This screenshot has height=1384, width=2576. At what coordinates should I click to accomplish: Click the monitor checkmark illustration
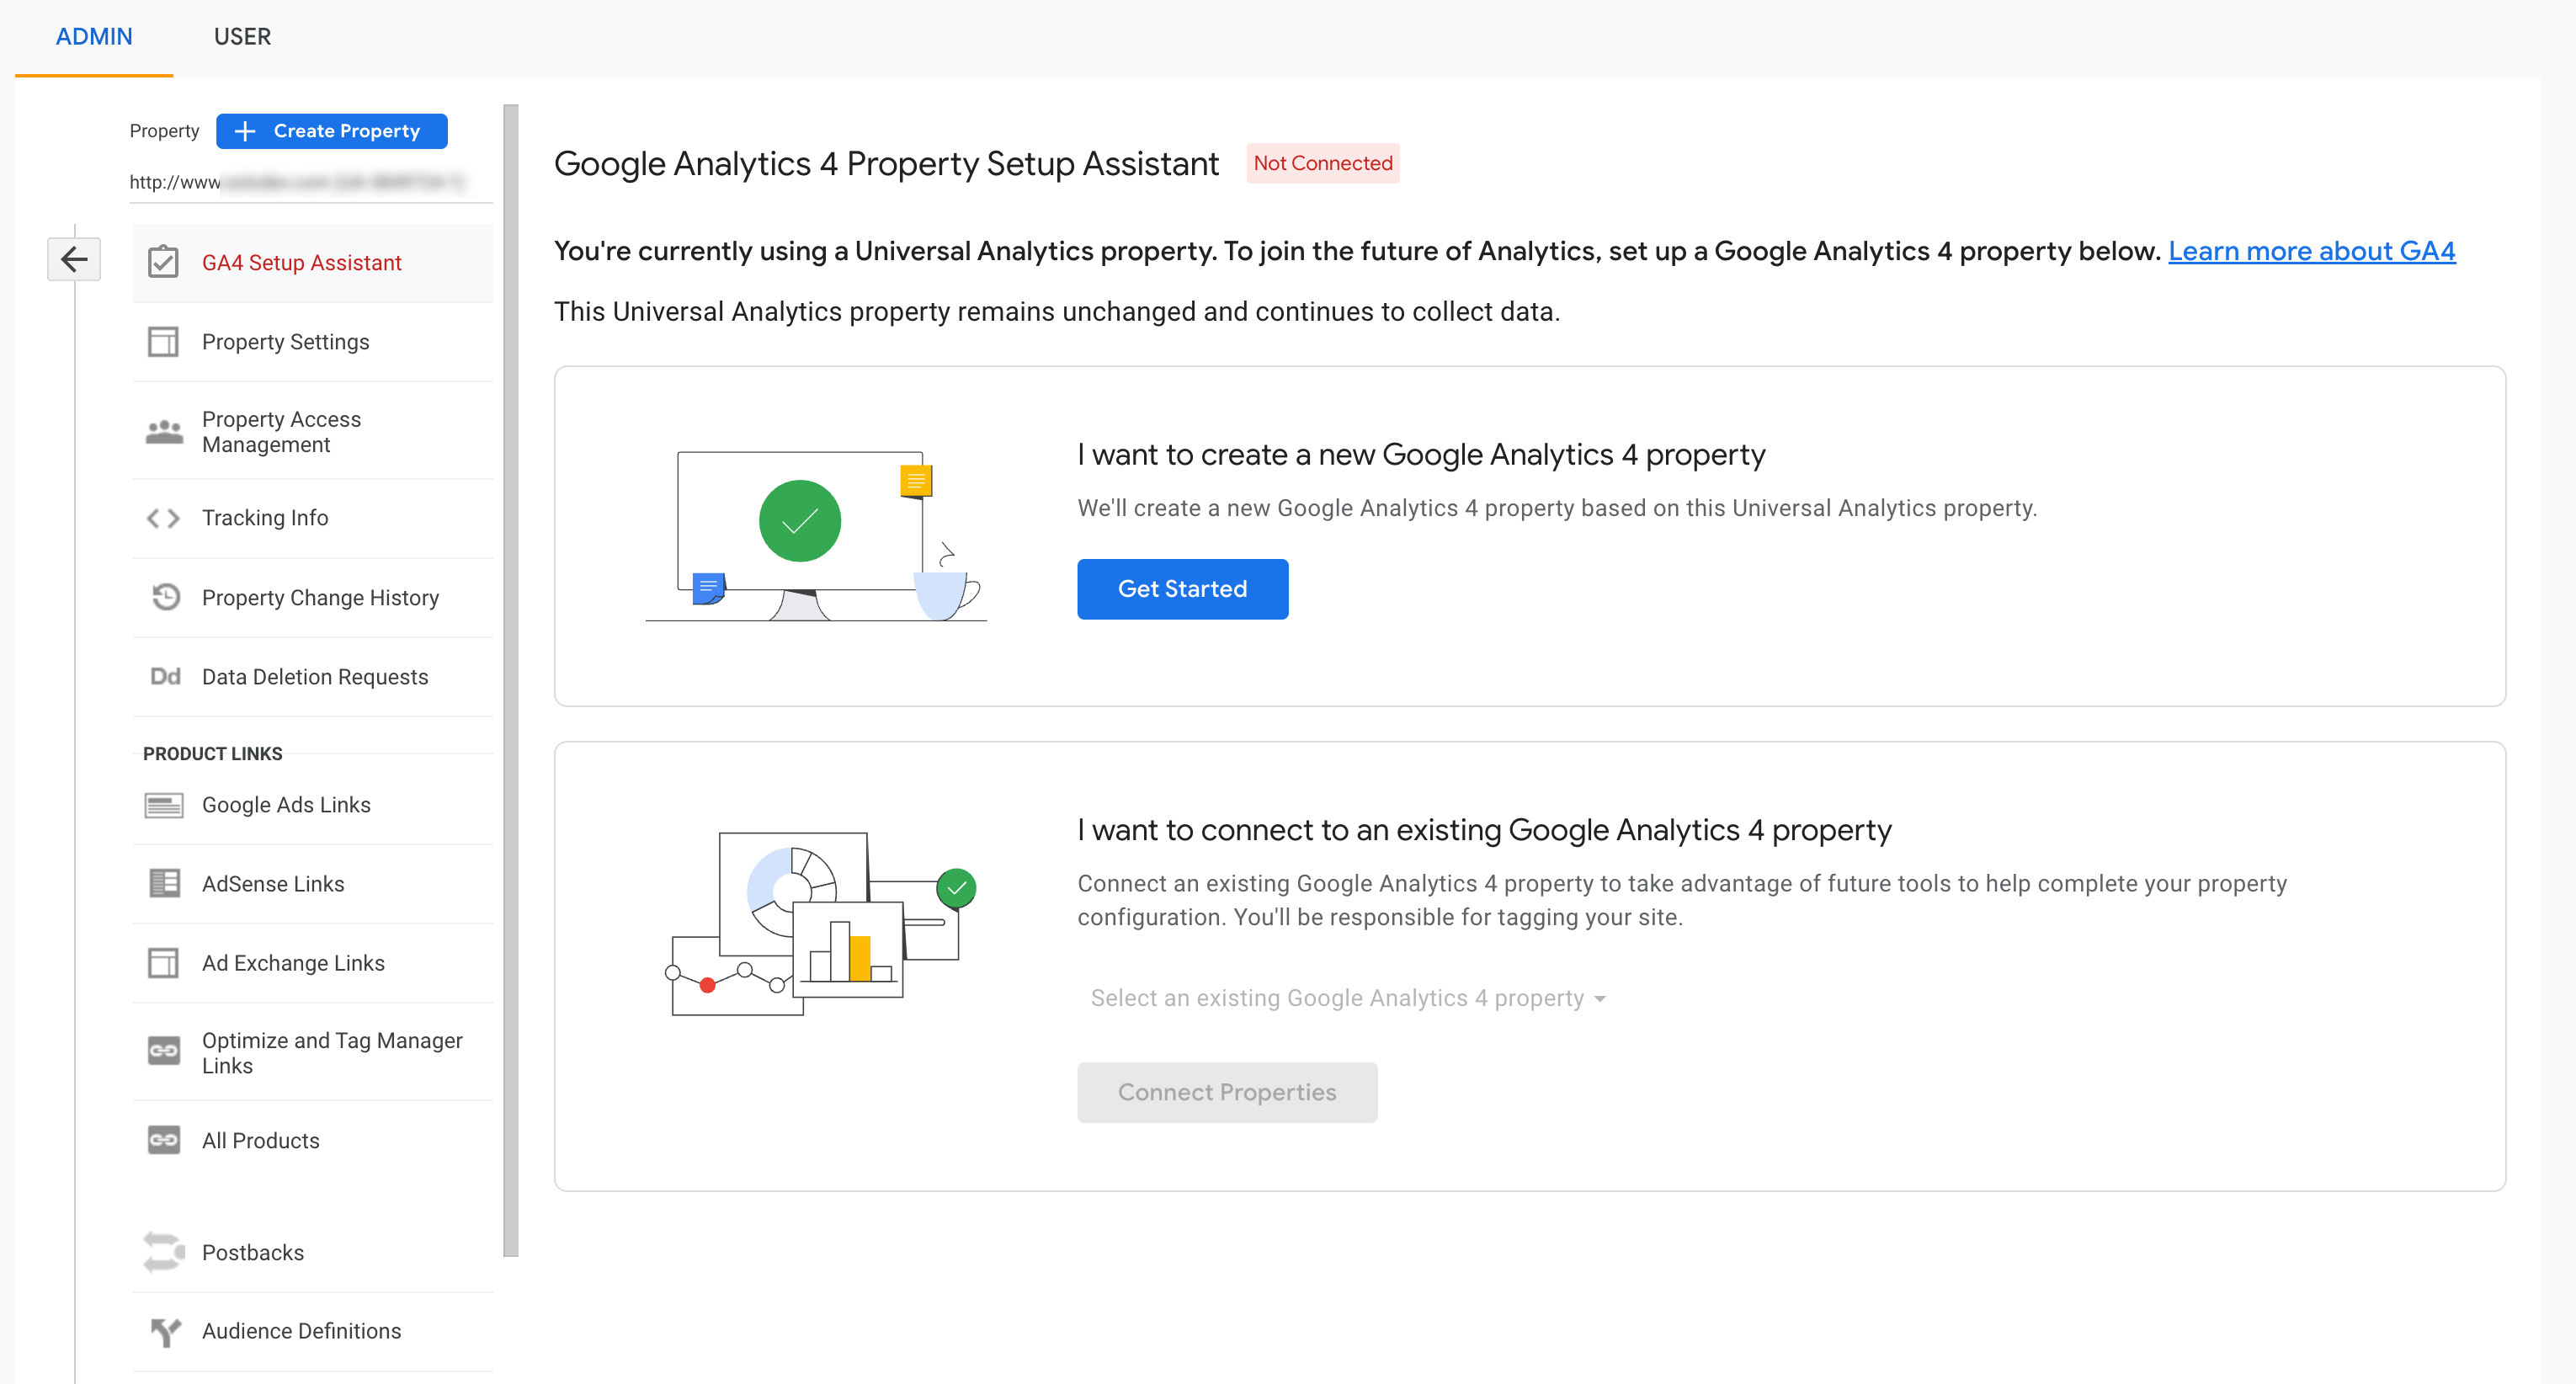tap(816, 535)
